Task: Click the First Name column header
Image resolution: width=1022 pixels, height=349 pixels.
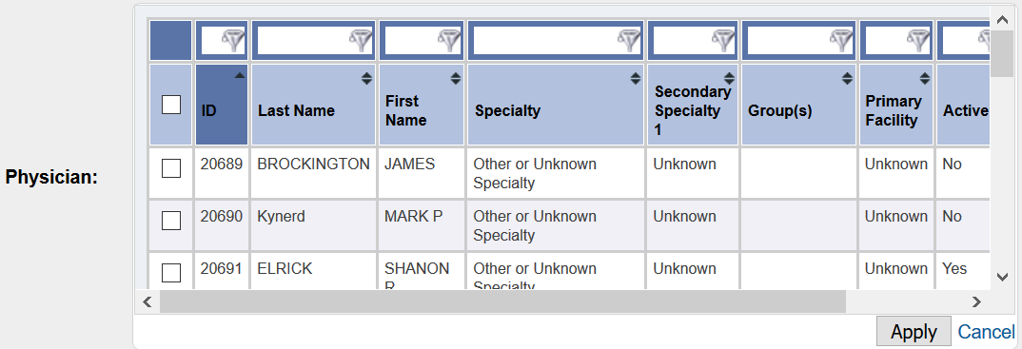Action: (421, 105)
